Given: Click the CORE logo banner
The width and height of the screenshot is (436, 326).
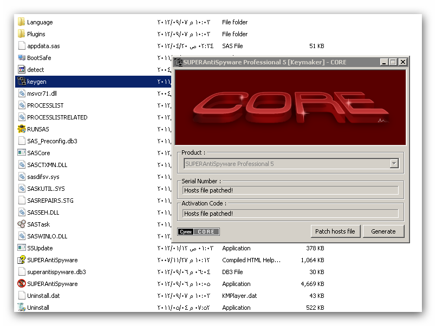Looking at the screenshot, I should click(x=290, y=108).
